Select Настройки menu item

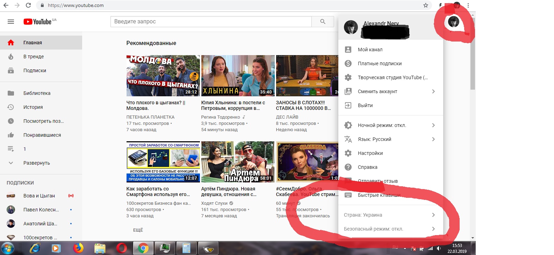click(x=391, y=153)
